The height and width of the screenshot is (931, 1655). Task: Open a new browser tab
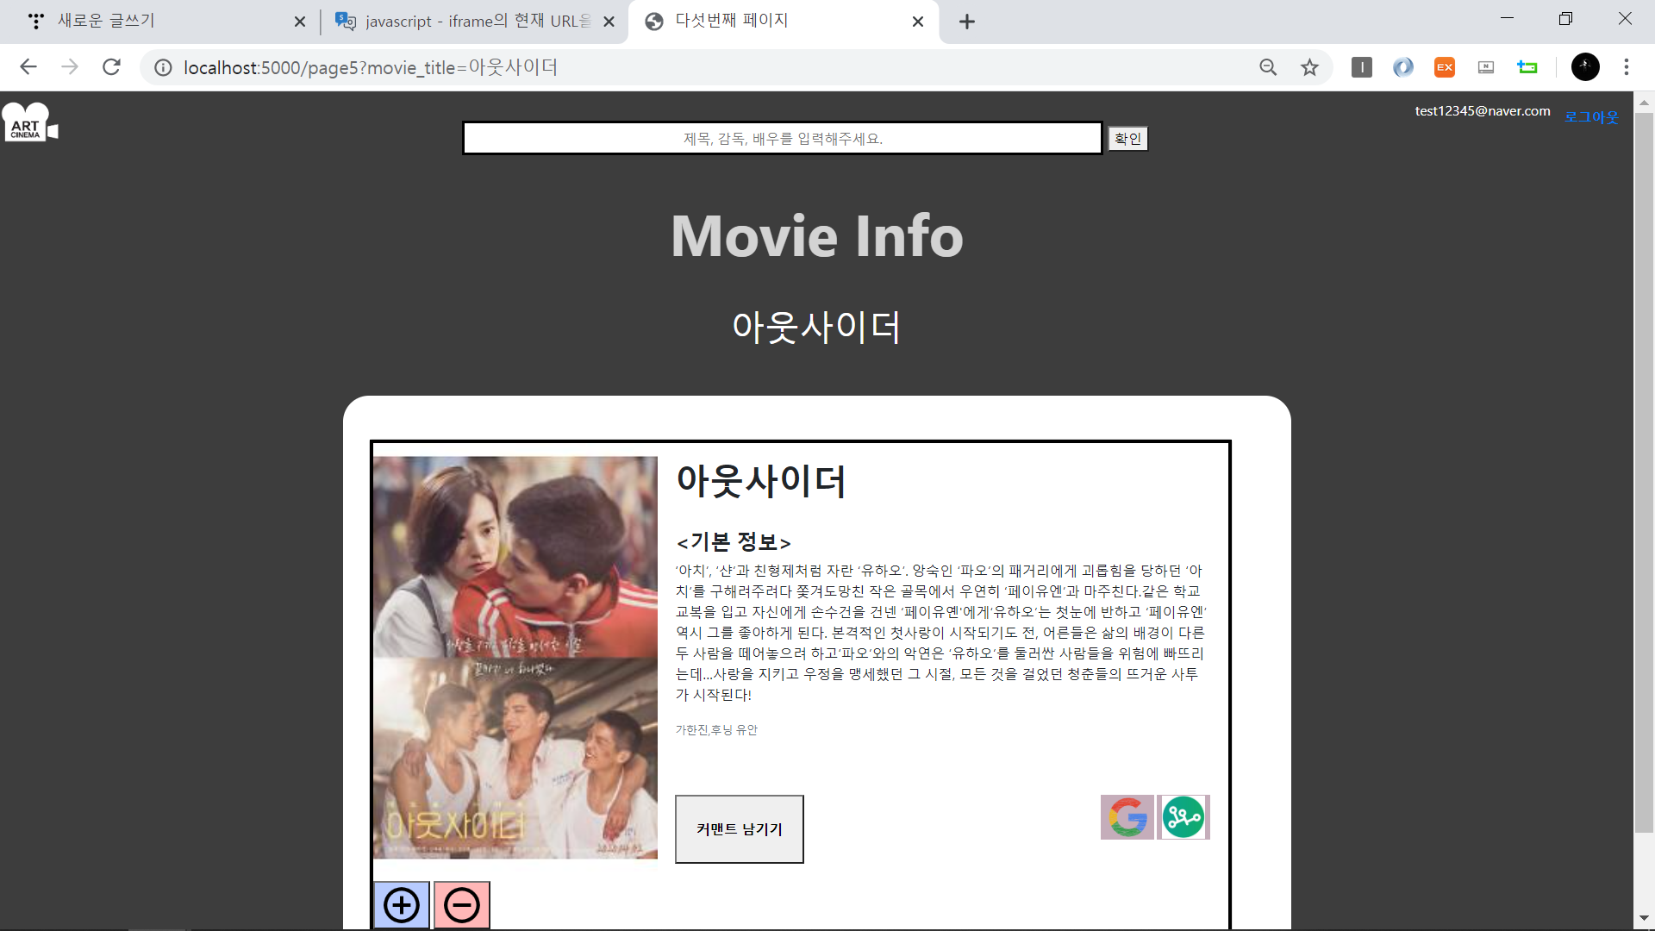(966, 22)
